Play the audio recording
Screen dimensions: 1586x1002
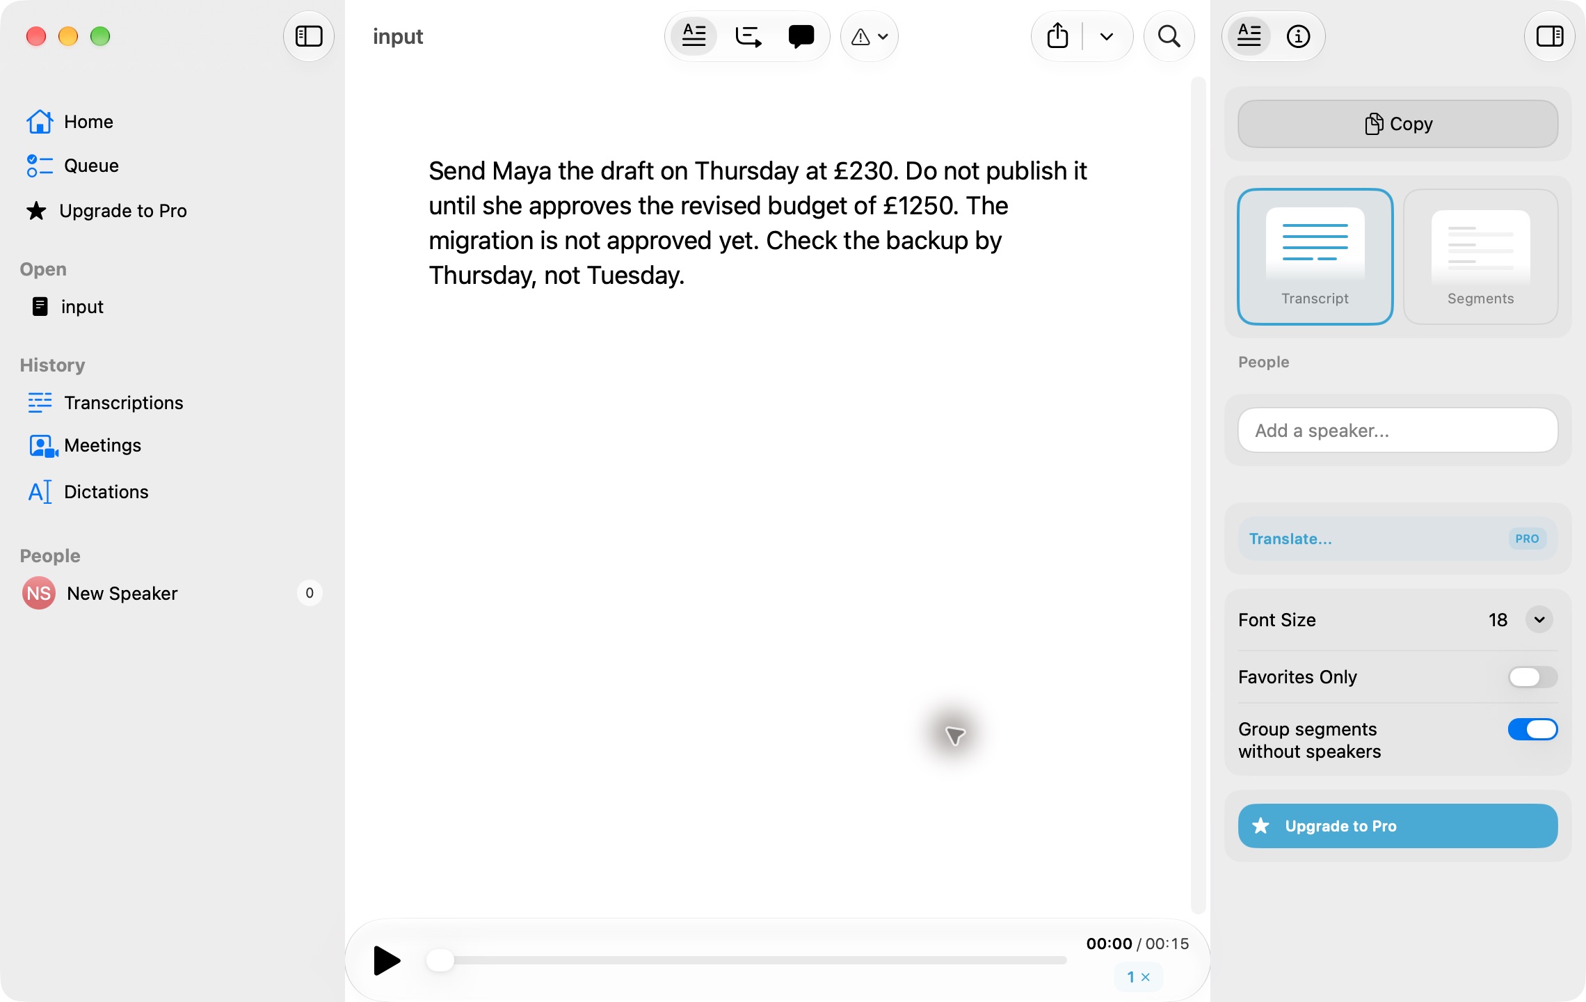tap(387, 961)
